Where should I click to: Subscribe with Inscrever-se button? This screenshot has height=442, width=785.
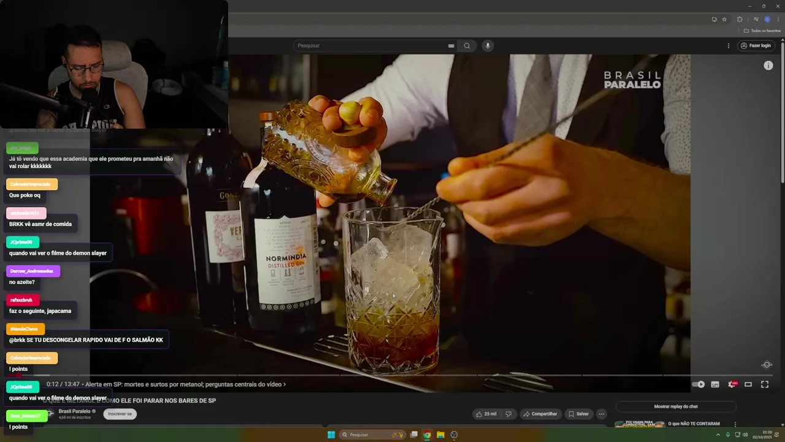click(x=120, y=414)
